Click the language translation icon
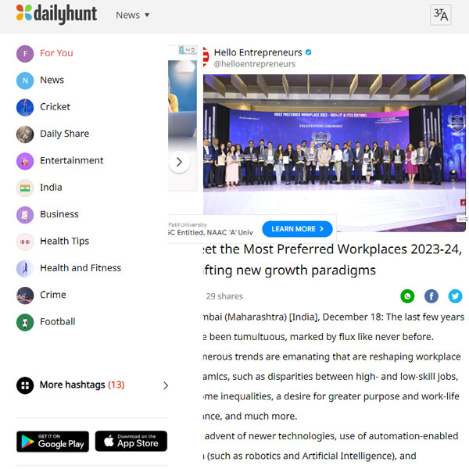This screenshot has width=469, height=469. pyautogui.click(x=440, y=15)
